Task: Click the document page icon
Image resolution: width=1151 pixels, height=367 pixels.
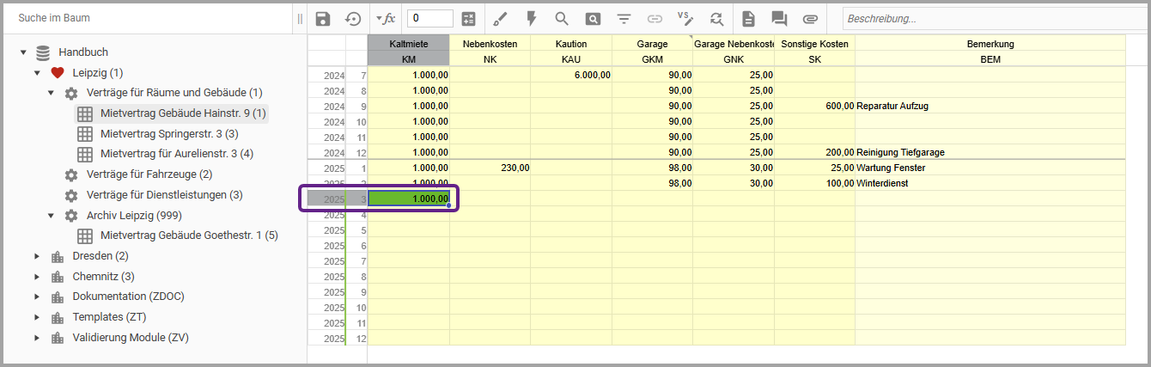Action: pos(748,18)
